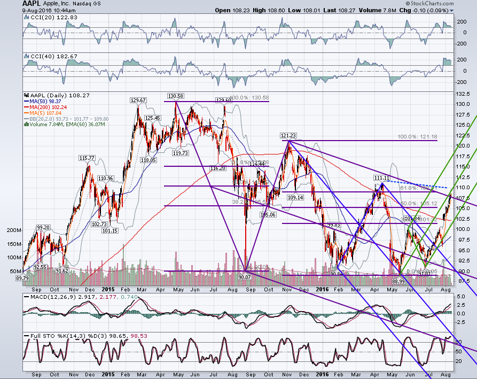Click the 105.06 price label
The height and width of the screenshot is (379, 477).
pyautogui.click(x=268, y=214)
